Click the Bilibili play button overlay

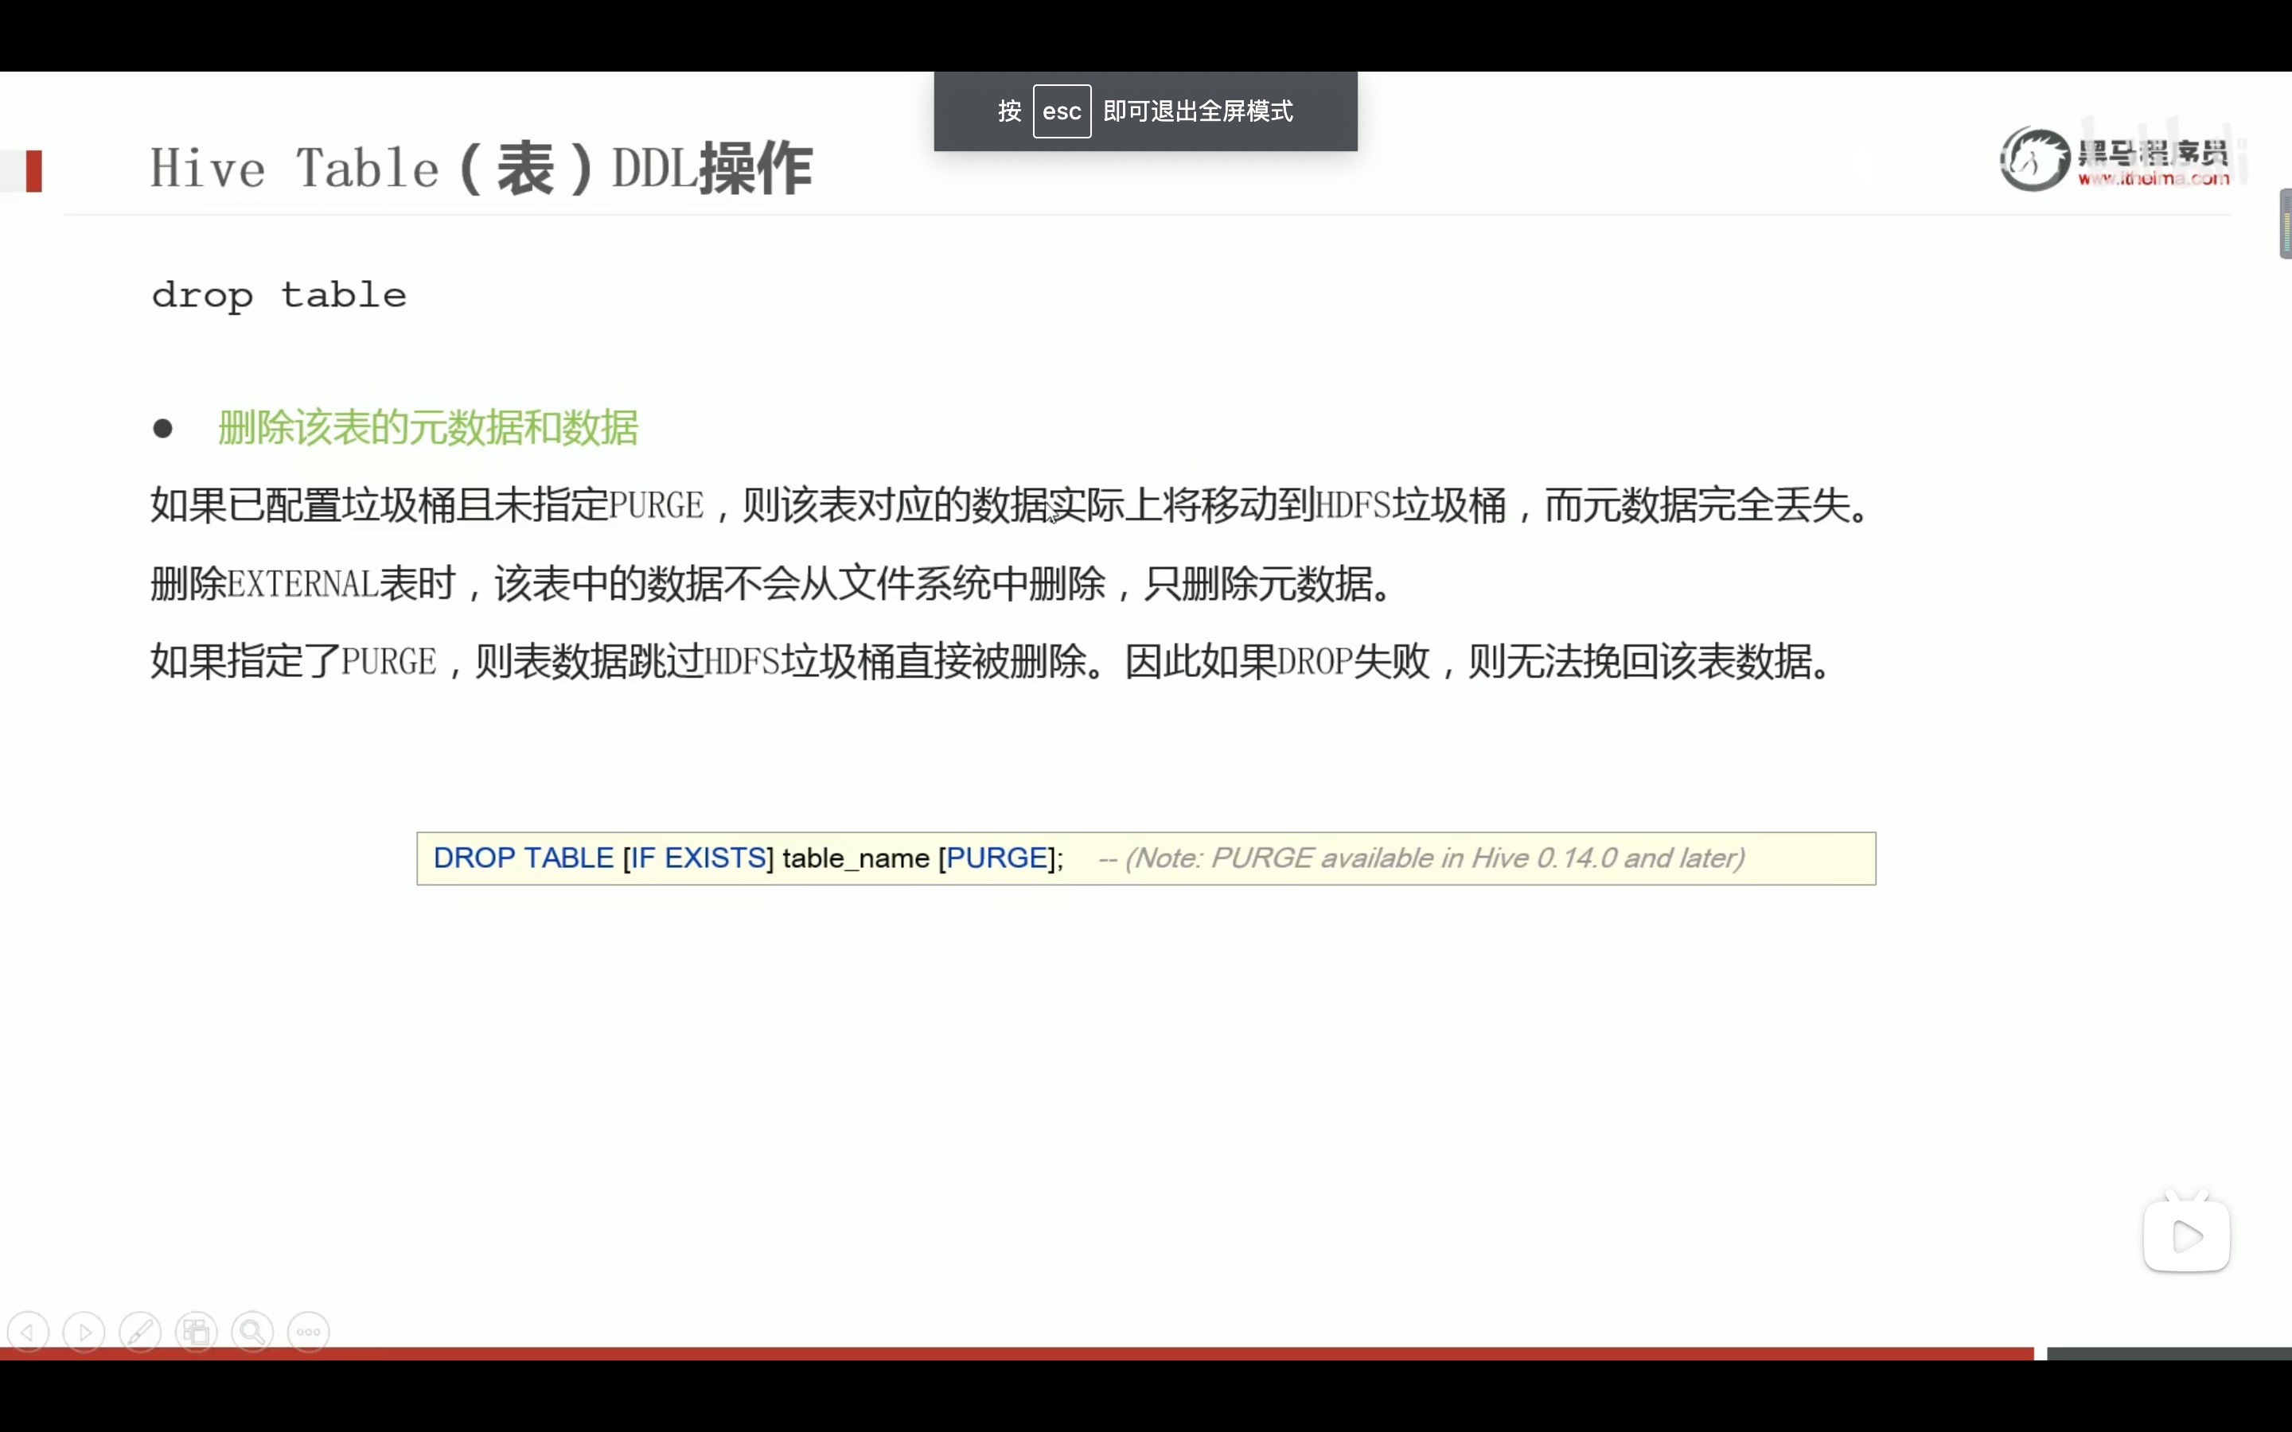click(2186, 1234)
